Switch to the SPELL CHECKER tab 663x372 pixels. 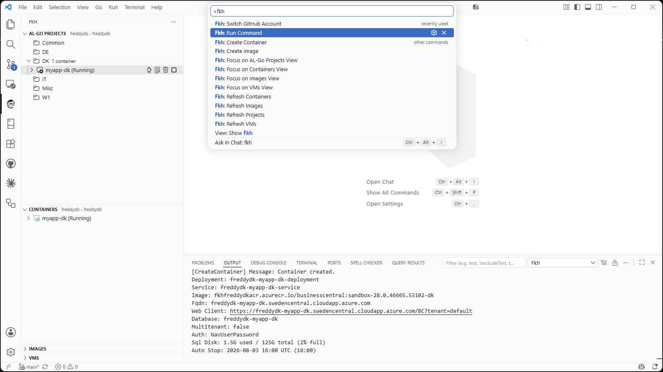pos(366,263)
